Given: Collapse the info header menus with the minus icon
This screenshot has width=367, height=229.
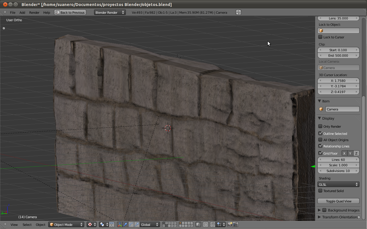Looking at the screenshot, I should pos(5,12).
